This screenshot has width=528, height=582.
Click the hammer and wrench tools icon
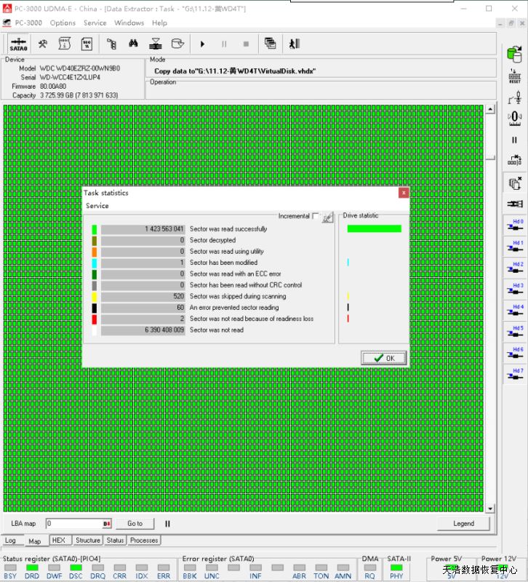(43, 44)
